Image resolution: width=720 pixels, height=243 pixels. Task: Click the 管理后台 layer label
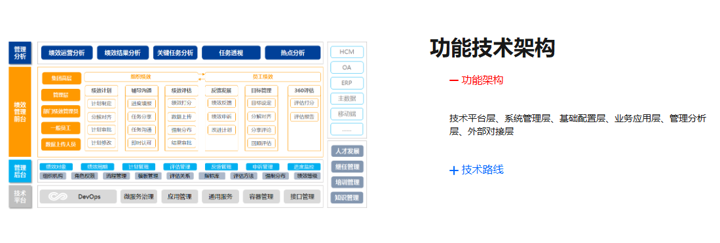coord(20,171)
